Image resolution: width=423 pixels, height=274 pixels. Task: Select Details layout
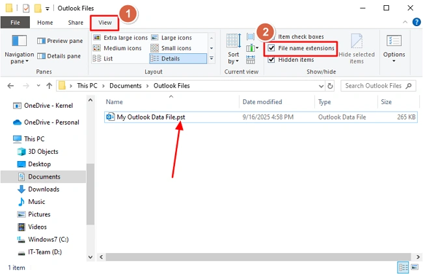[178, 58]
